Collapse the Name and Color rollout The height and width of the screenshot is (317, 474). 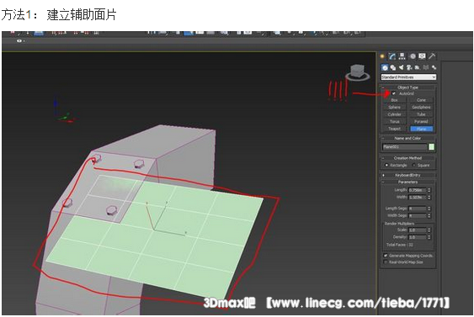[x=407, y=138]
